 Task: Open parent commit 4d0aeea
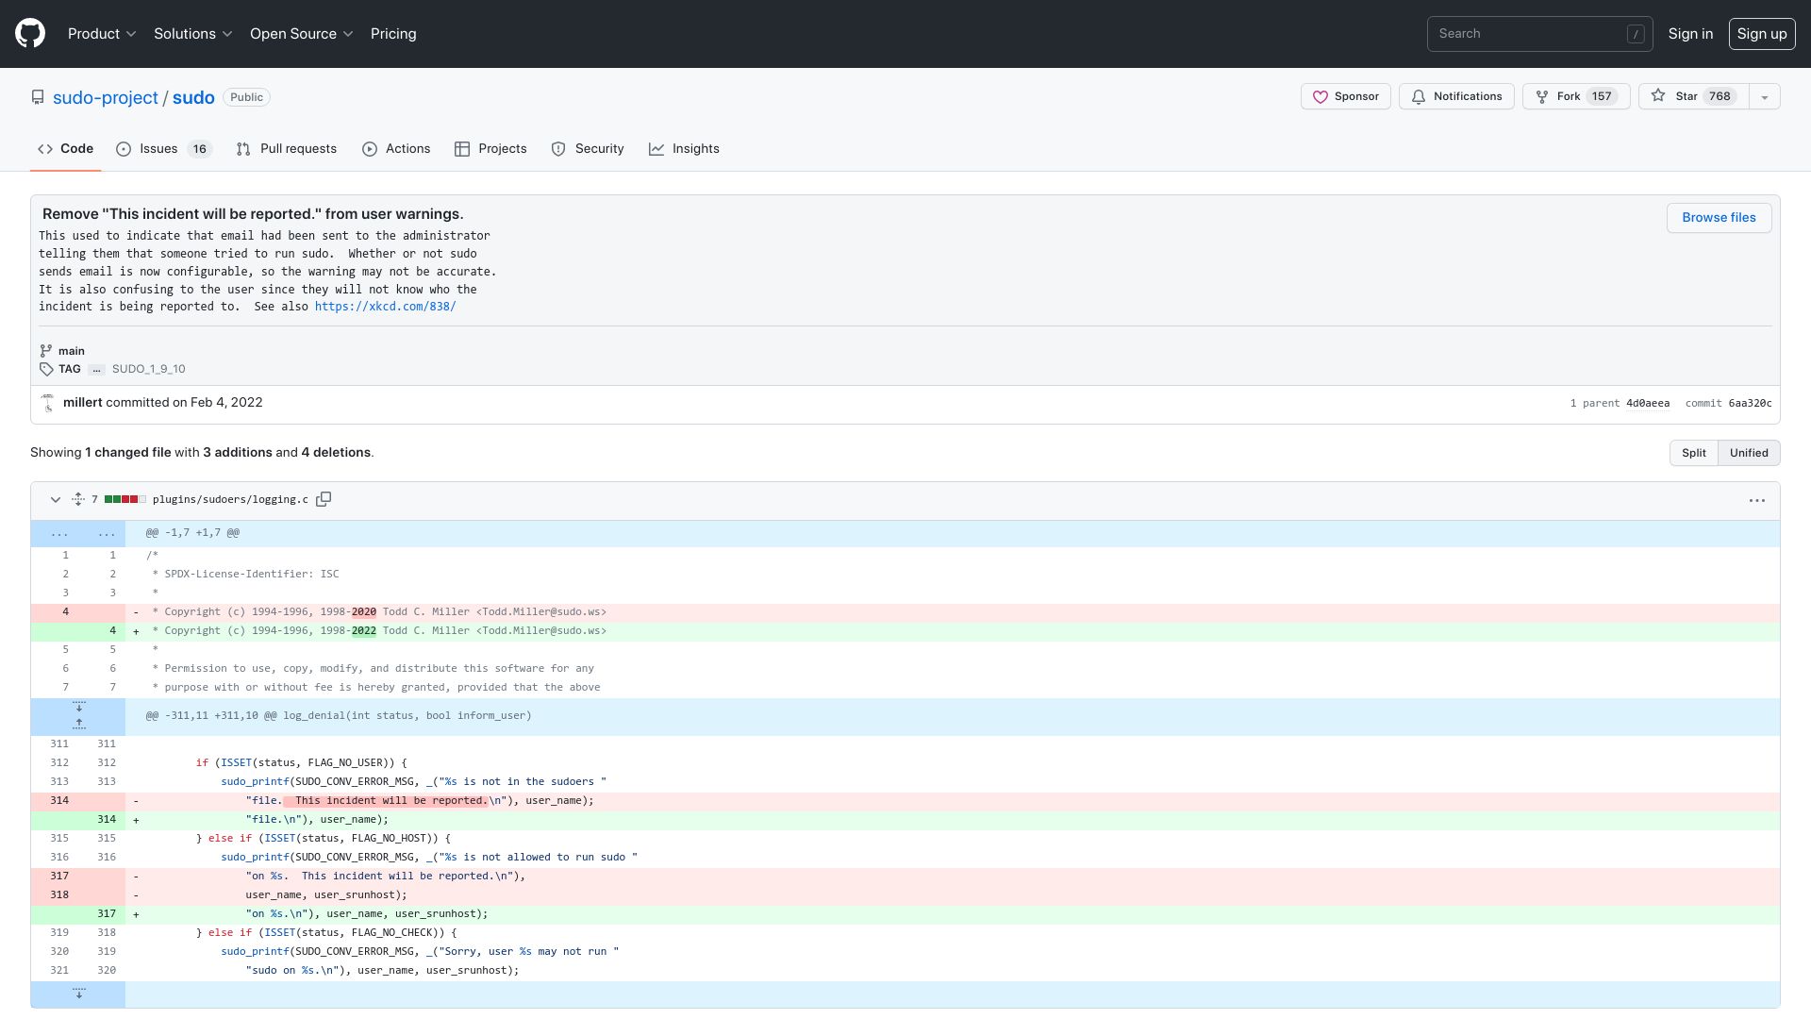tap(1647, 403)
